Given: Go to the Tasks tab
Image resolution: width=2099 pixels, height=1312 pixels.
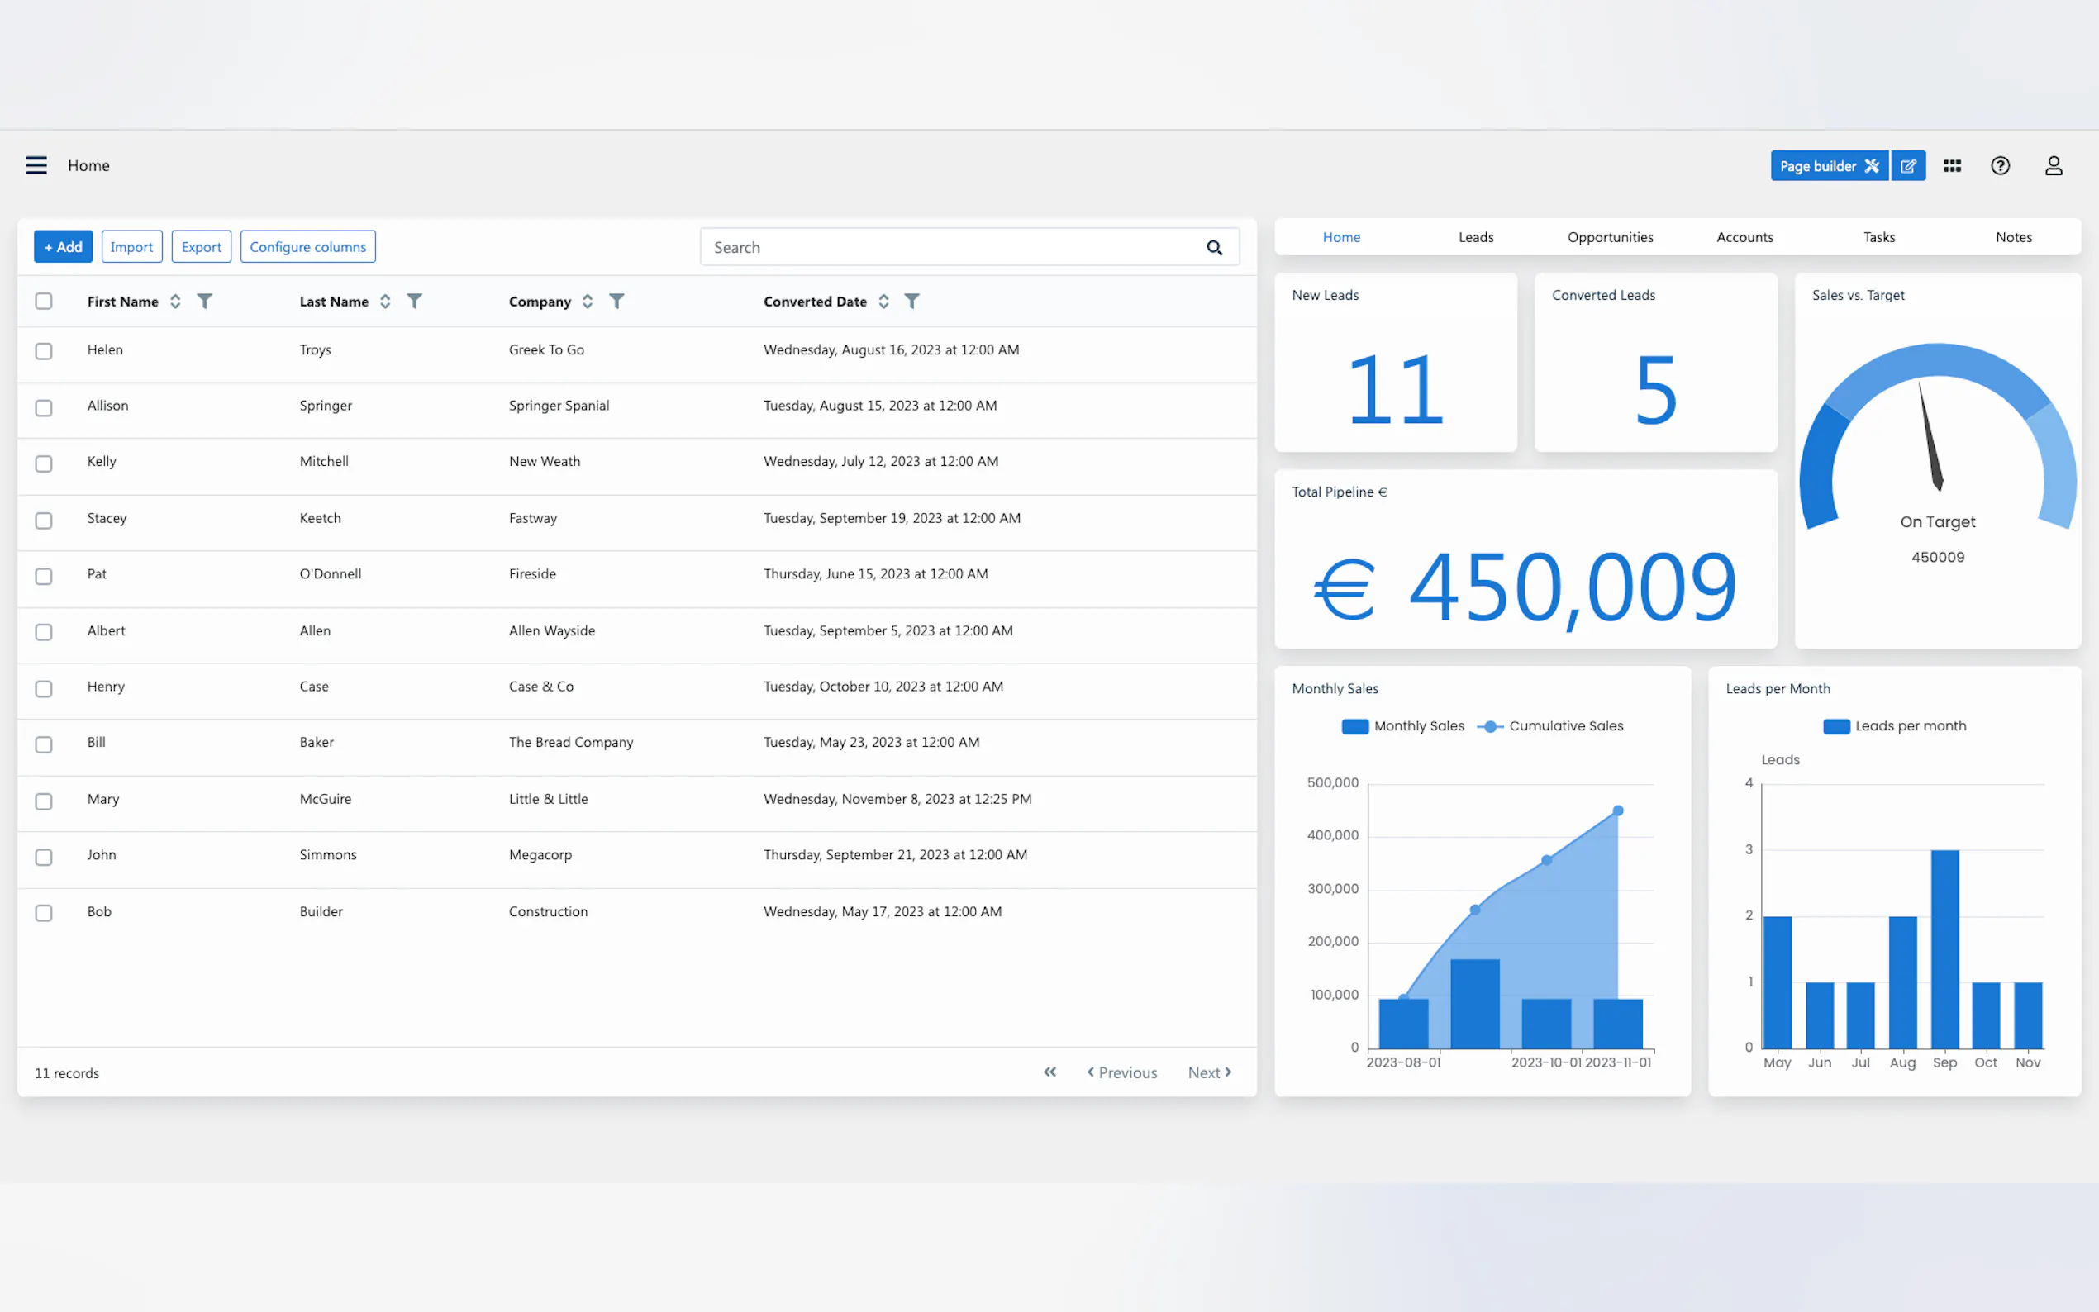Looking at the screenshot, I should tap(1878, 237).
